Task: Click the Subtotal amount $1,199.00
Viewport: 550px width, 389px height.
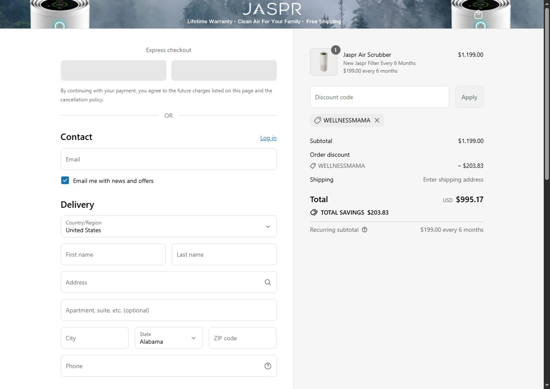Action: (x=471, y=141)
